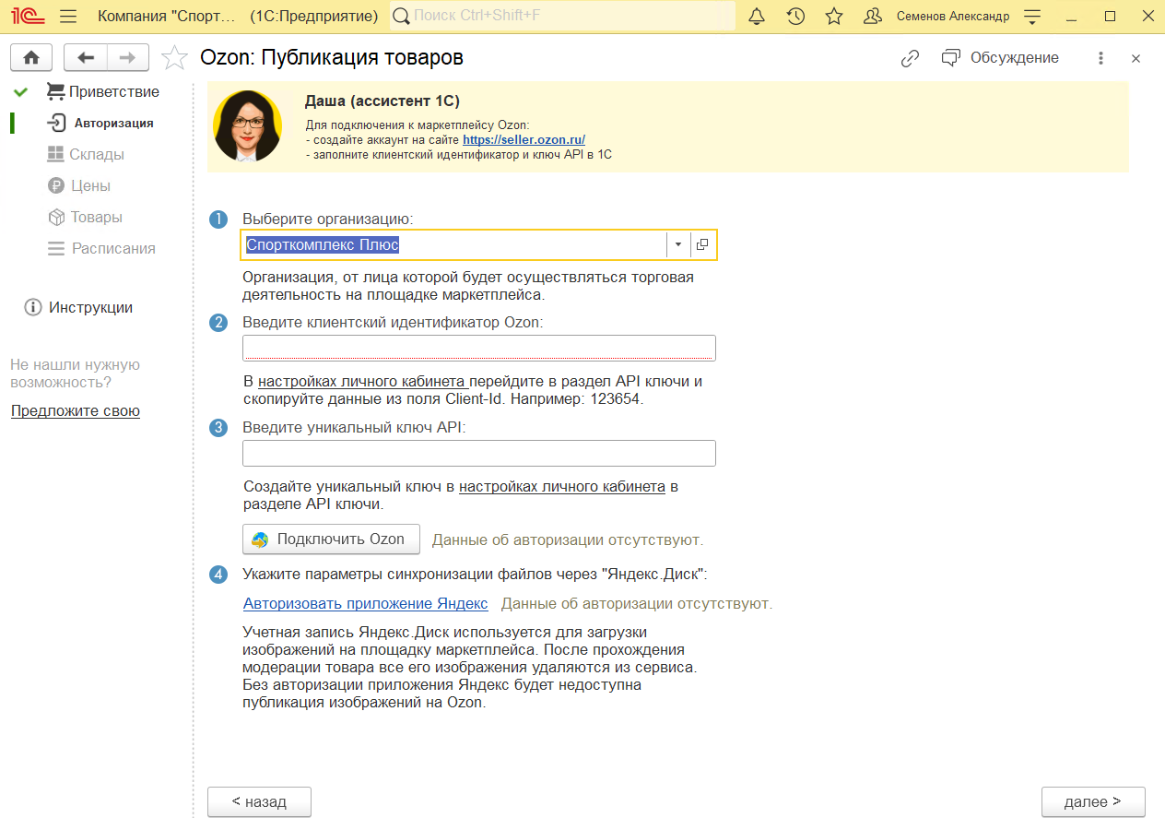Add this page to favorites star
Viewport: 1165px width, 830px height.
pyautogui.click(x=173, y=58)
